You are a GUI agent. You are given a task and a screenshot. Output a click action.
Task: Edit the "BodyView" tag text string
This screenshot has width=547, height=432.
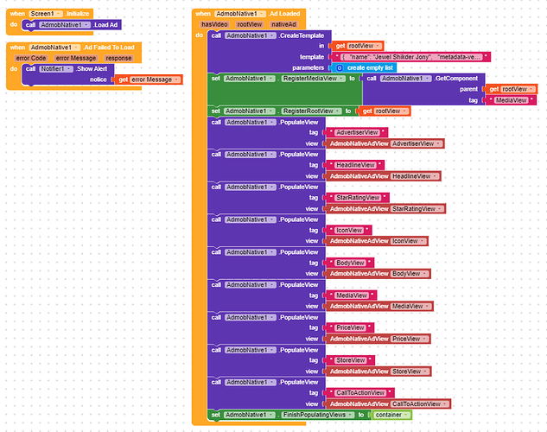[x=350, y=263]
